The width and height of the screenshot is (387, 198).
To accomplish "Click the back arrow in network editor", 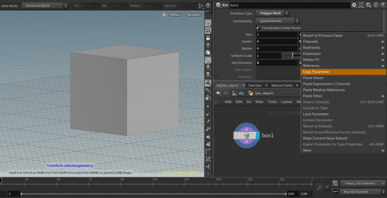I will click(x=218, y=93).
